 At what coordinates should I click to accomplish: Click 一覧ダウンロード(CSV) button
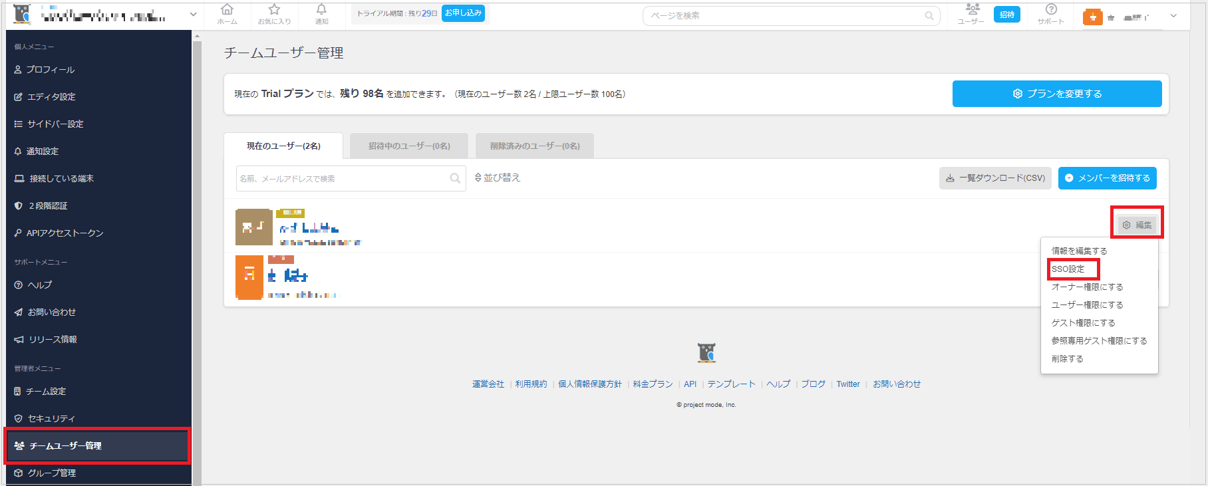995,178
